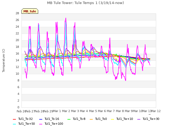Click the Feb 26 x-axis label

21,111
